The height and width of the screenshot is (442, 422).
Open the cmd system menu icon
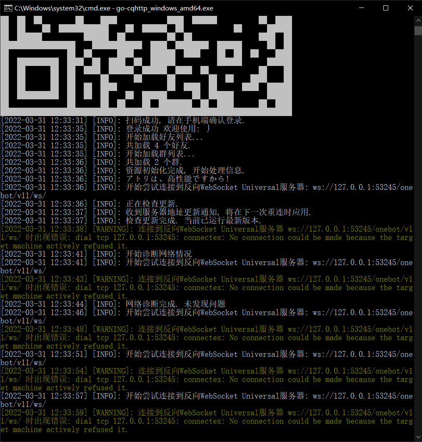pyautogui.click(x=8, y=8)
